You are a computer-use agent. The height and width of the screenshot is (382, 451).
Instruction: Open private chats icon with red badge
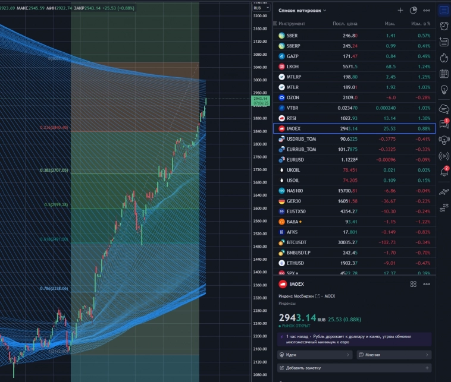tap(443, 124)
